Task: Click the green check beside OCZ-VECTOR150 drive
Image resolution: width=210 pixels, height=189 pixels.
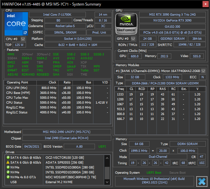Action: [8, 158]
